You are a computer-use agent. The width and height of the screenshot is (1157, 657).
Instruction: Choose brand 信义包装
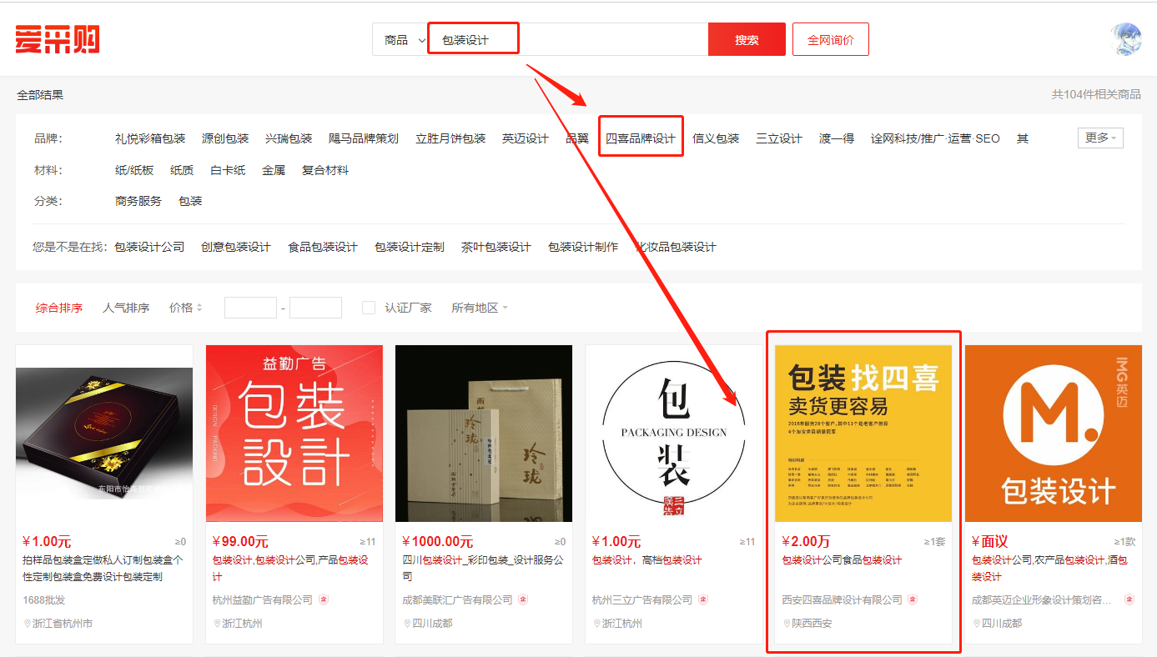pyautogui.click(x=716, y=138)
